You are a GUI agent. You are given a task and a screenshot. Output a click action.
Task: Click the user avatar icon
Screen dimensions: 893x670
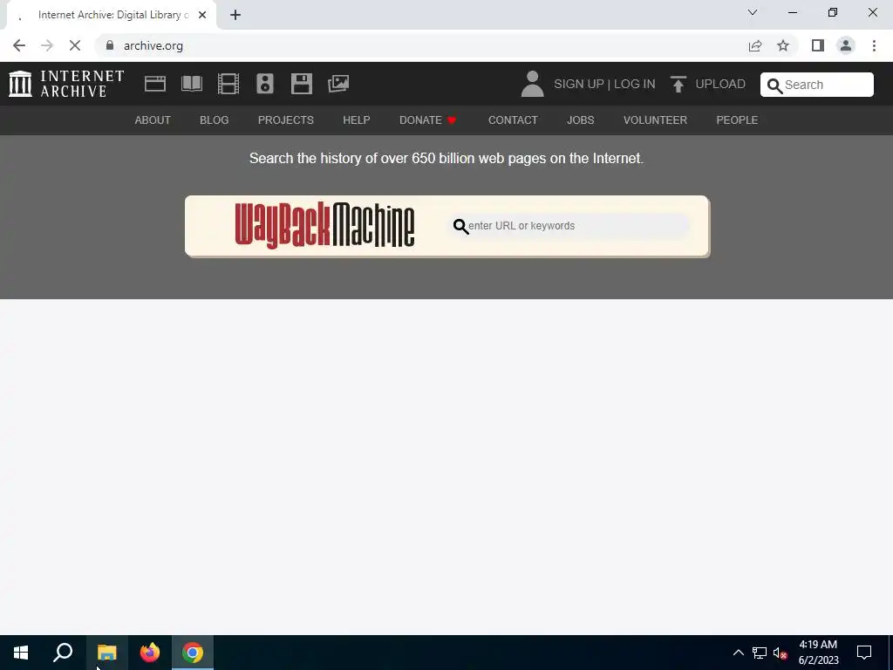[533, 84]
